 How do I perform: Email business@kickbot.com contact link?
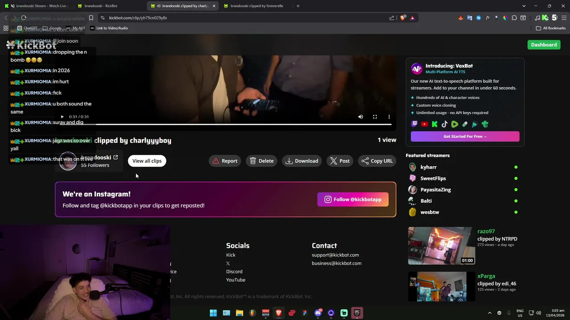pyautogui.click(x=337, y=264)
